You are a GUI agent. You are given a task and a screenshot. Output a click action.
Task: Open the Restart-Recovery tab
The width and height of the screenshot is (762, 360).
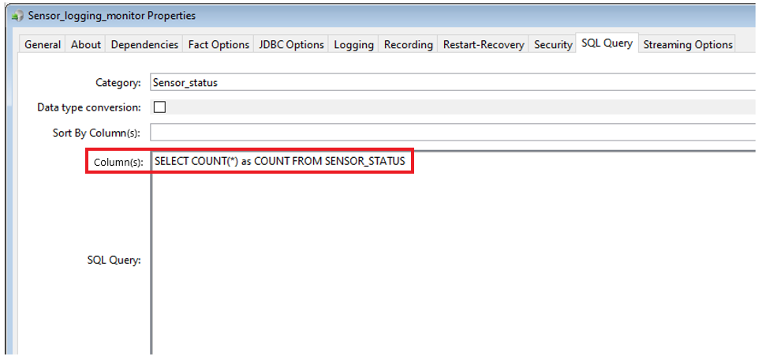[483, 45]
